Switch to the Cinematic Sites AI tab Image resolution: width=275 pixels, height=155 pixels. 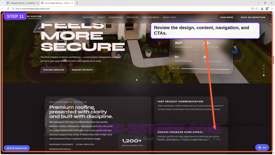coord(23,3)
